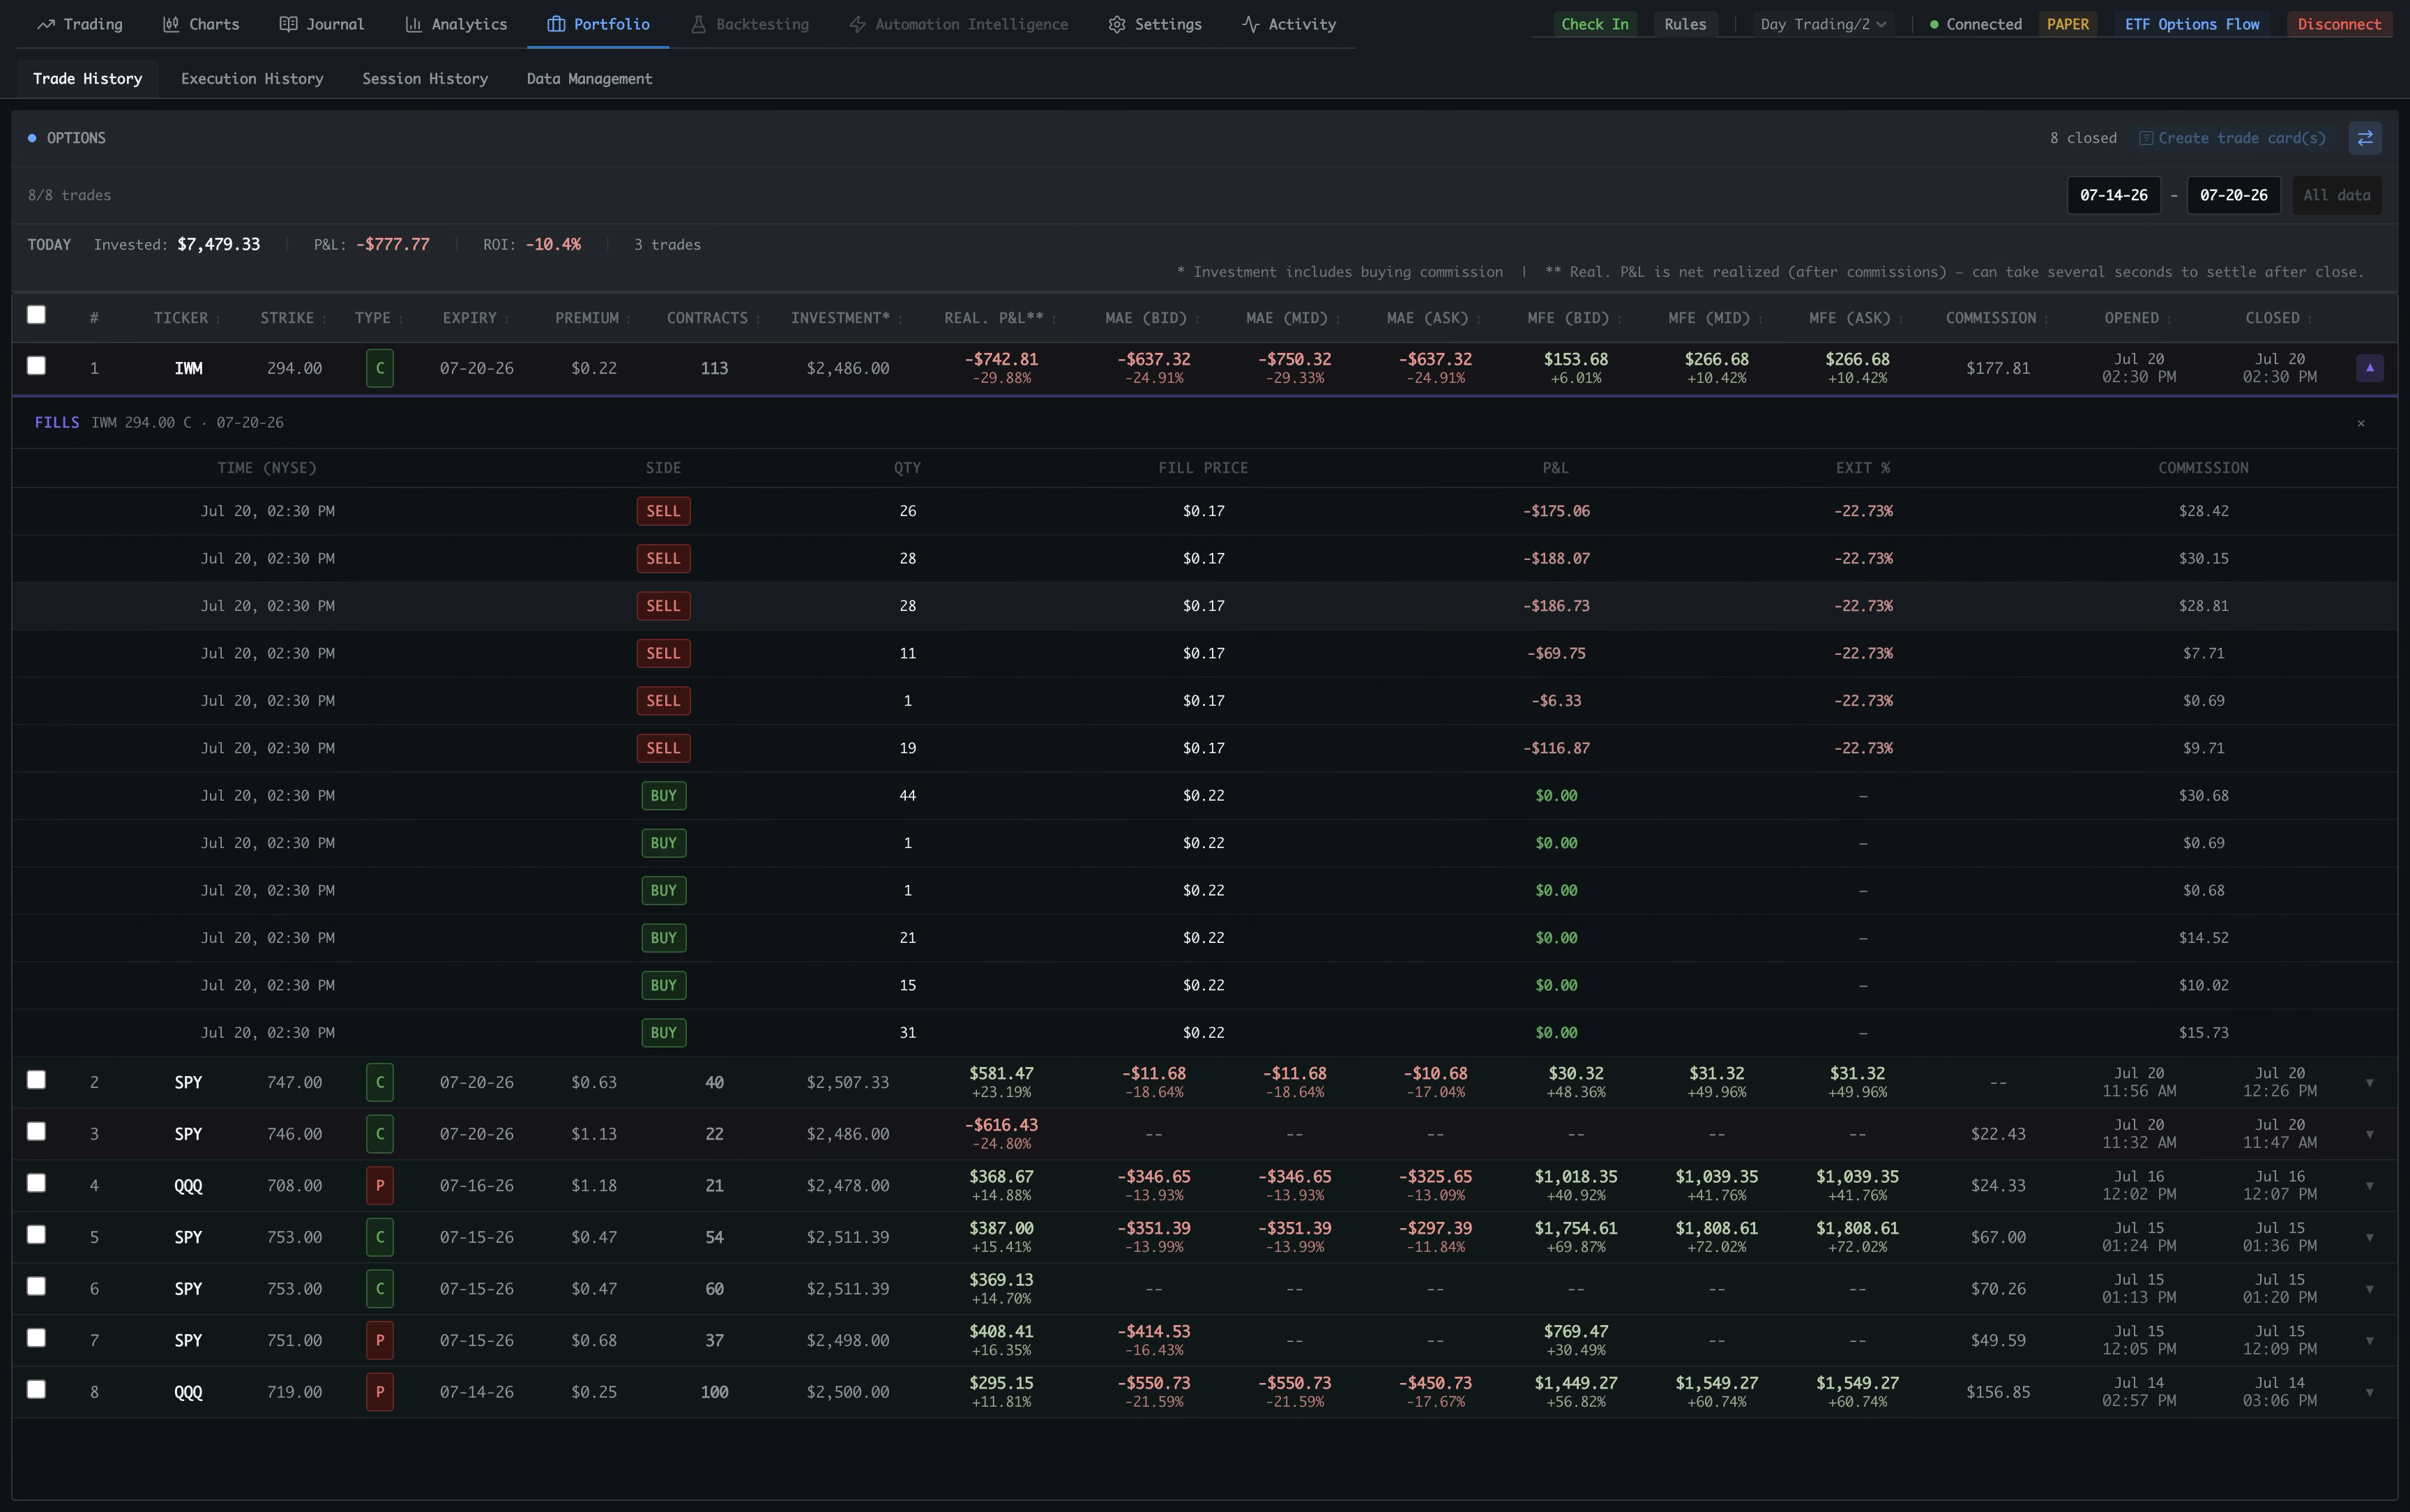Click the Backtesting flask icon

[699, 24]
